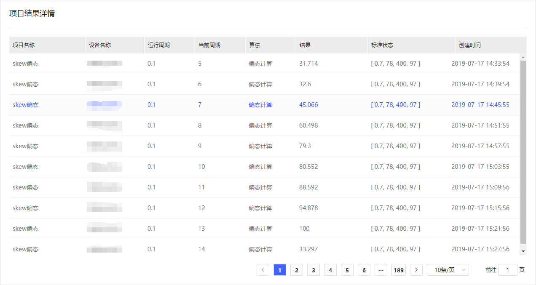The image size is (536, 285).
Task: Jump to page 4
Action: (x=330, y=270)
